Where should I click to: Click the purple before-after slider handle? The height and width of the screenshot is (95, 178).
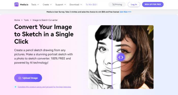(121, 57)
